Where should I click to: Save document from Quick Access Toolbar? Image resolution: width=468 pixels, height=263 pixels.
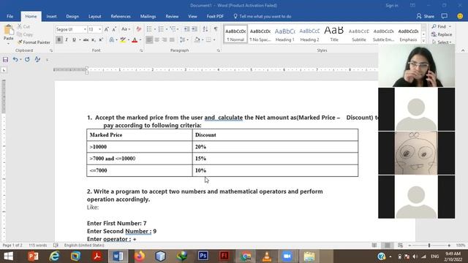point(5,59)
